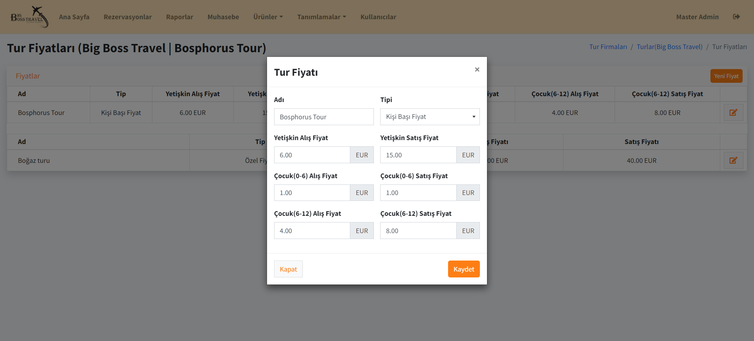Screen dimensions: 754x341
Task: Click the Adı input with Bosphorus Tour
Action: (x=324, y=117)
